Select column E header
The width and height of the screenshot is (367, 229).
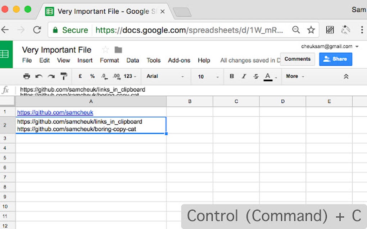[x=329, y=101]
